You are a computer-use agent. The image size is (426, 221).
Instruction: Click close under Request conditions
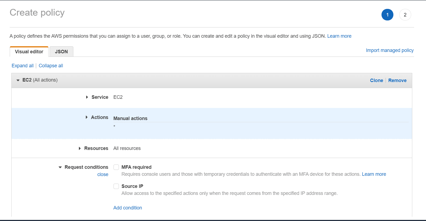click(x=103, y=174)
